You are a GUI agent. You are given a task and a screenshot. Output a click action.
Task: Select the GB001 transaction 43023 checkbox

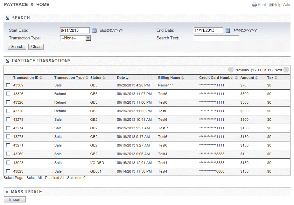click(x=8, y=171)
